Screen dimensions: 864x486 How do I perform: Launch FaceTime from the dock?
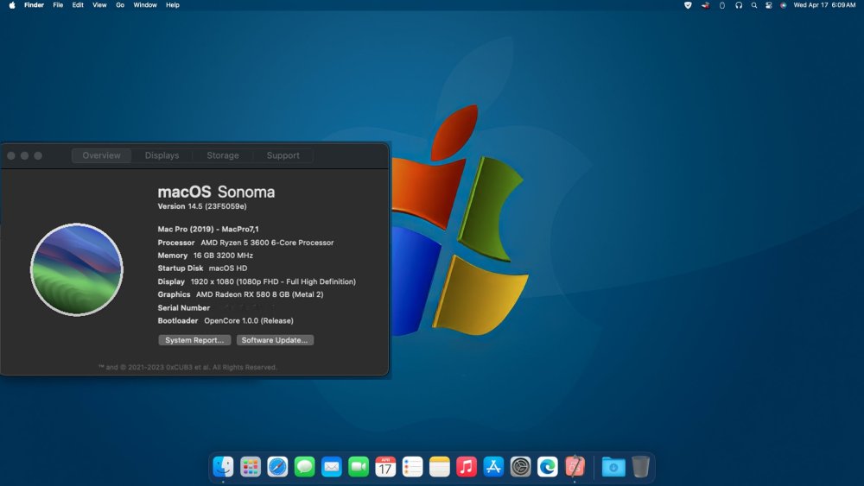359,467
